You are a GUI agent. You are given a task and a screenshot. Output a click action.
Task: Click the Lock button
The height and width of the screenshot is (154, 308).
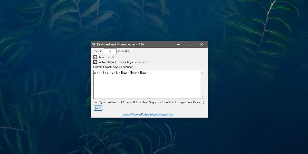(x=98, y=108)
